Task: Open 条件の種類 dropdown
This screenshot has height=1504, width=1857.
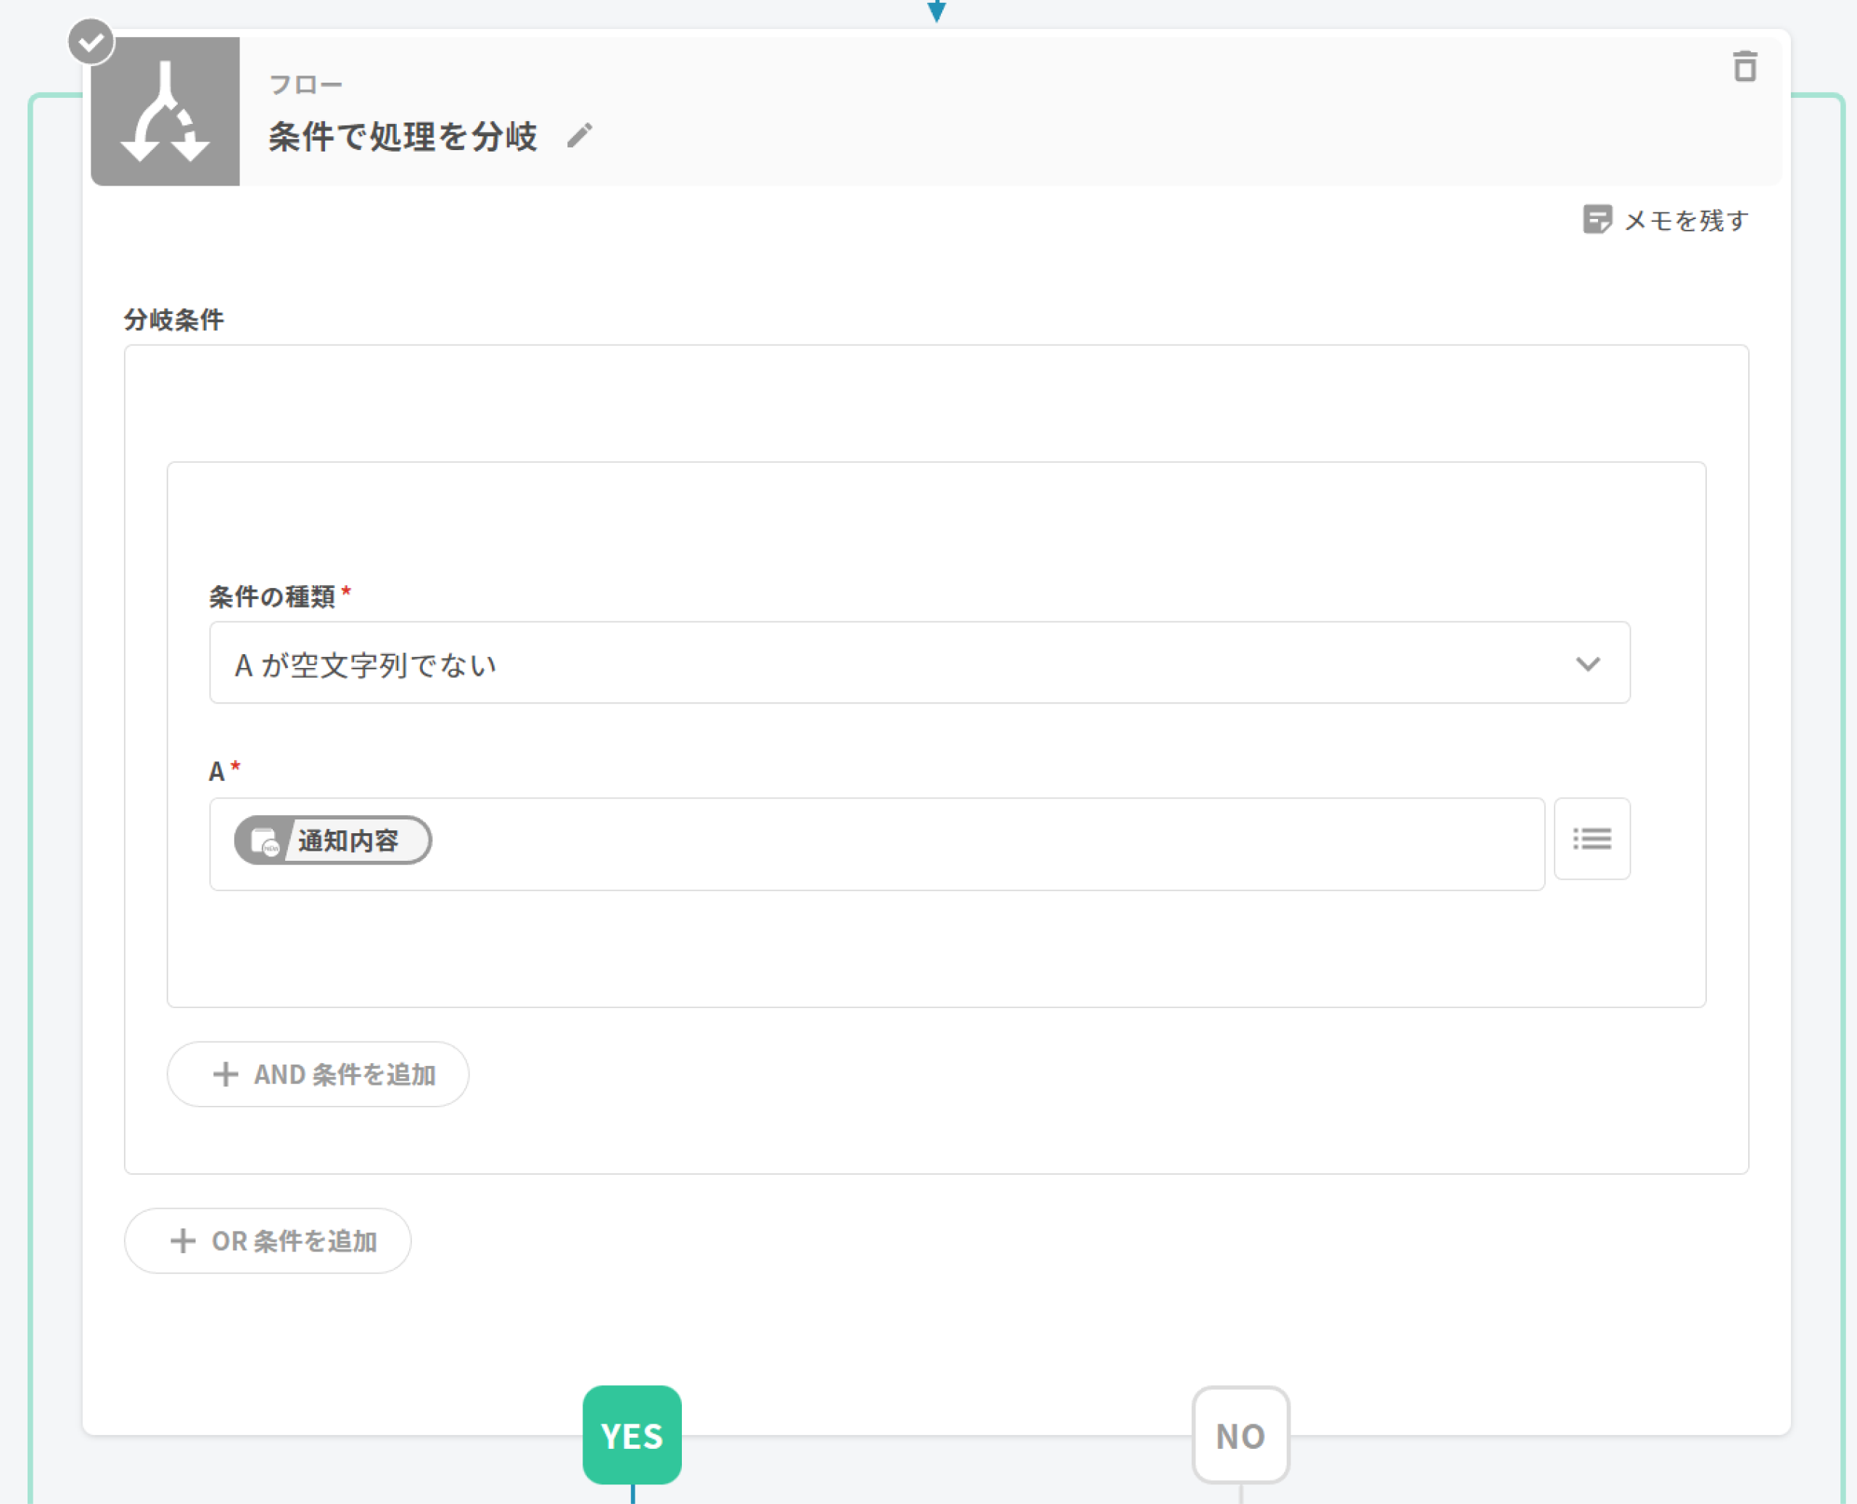Action: (x=918, y=663)
